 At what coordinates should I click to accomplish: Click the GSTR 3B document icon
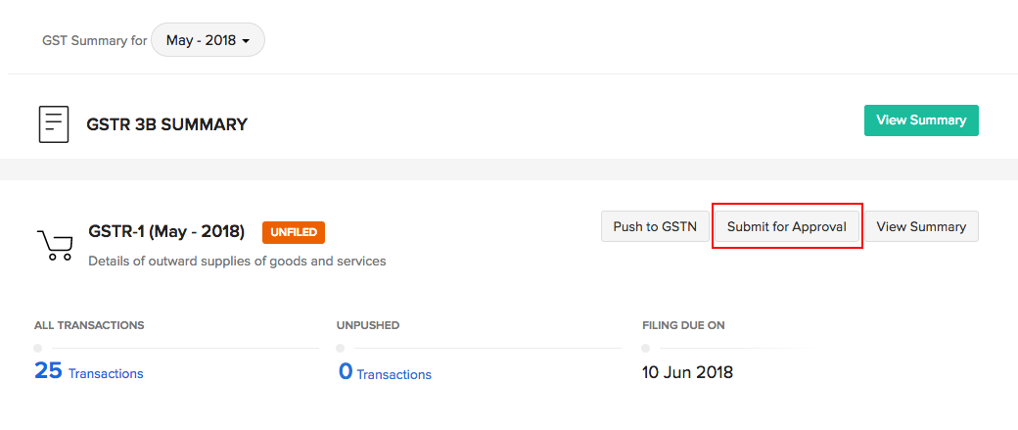point(54,124)
